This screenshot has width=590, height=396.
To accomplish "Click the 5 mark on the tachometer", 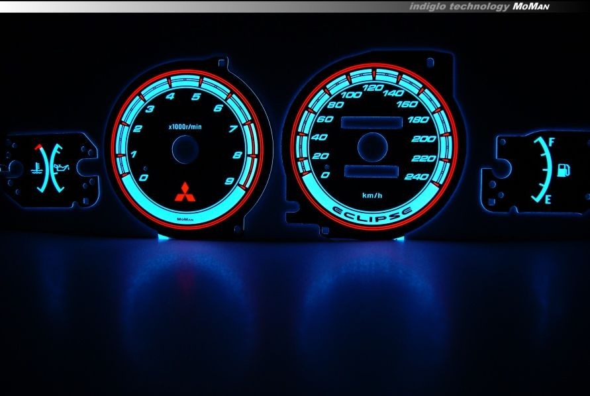I will coord(196,97).
